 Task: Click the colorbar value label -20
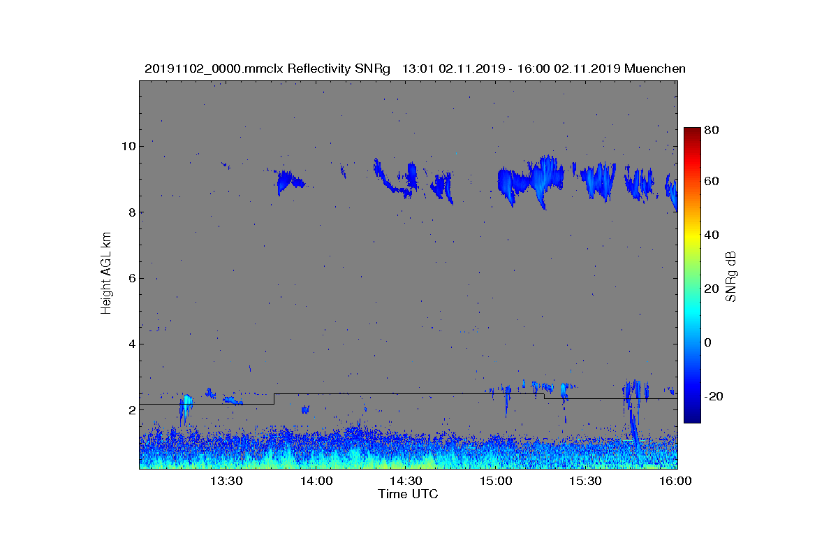click(x=714, y=396)
